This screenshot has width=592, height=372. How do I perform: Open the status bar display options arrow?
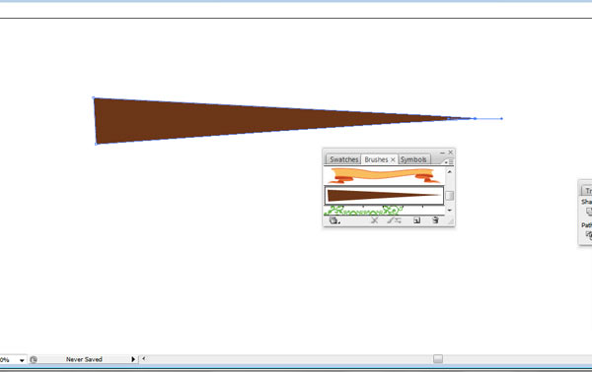tap(133, 359)
